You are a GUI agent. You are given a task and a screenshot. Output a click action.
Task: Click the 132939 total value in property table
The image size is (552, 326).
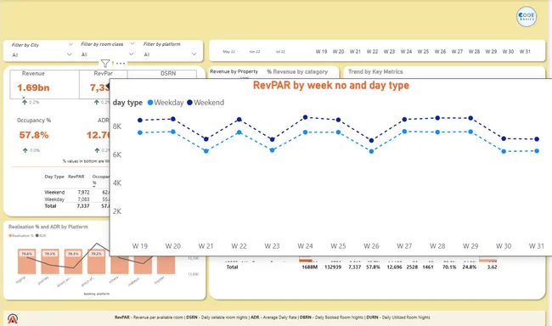[x=333, y=267]
